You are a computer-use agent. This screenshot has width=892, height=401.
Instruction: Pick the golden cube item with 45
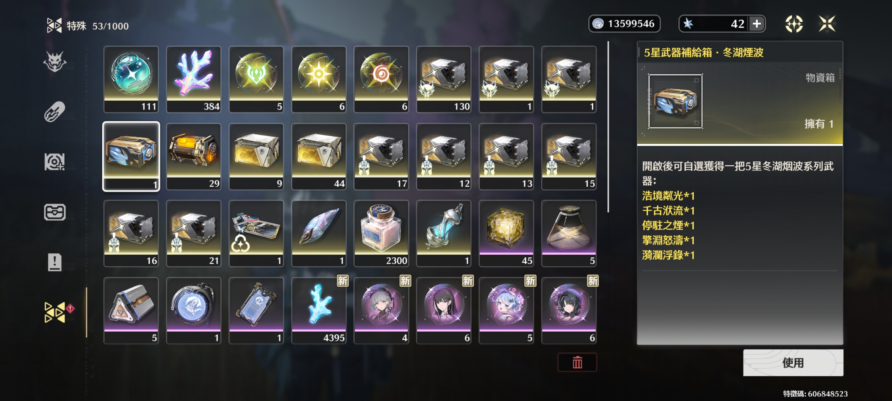[x=506, y=234]
